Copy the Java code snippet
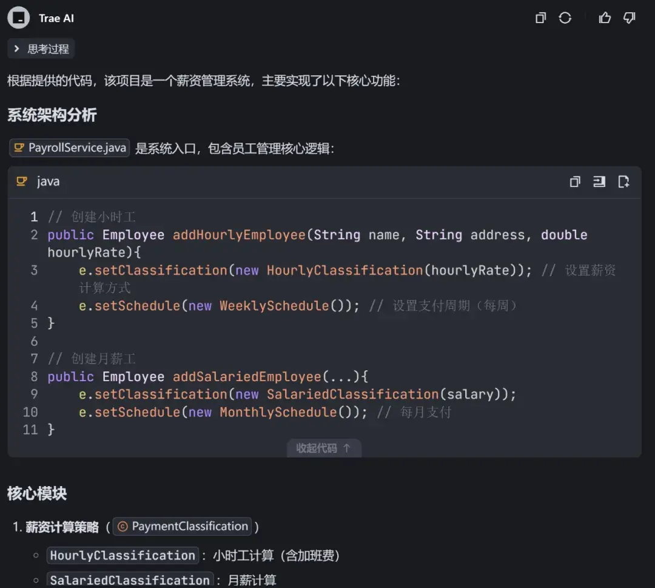 point(574,181)
